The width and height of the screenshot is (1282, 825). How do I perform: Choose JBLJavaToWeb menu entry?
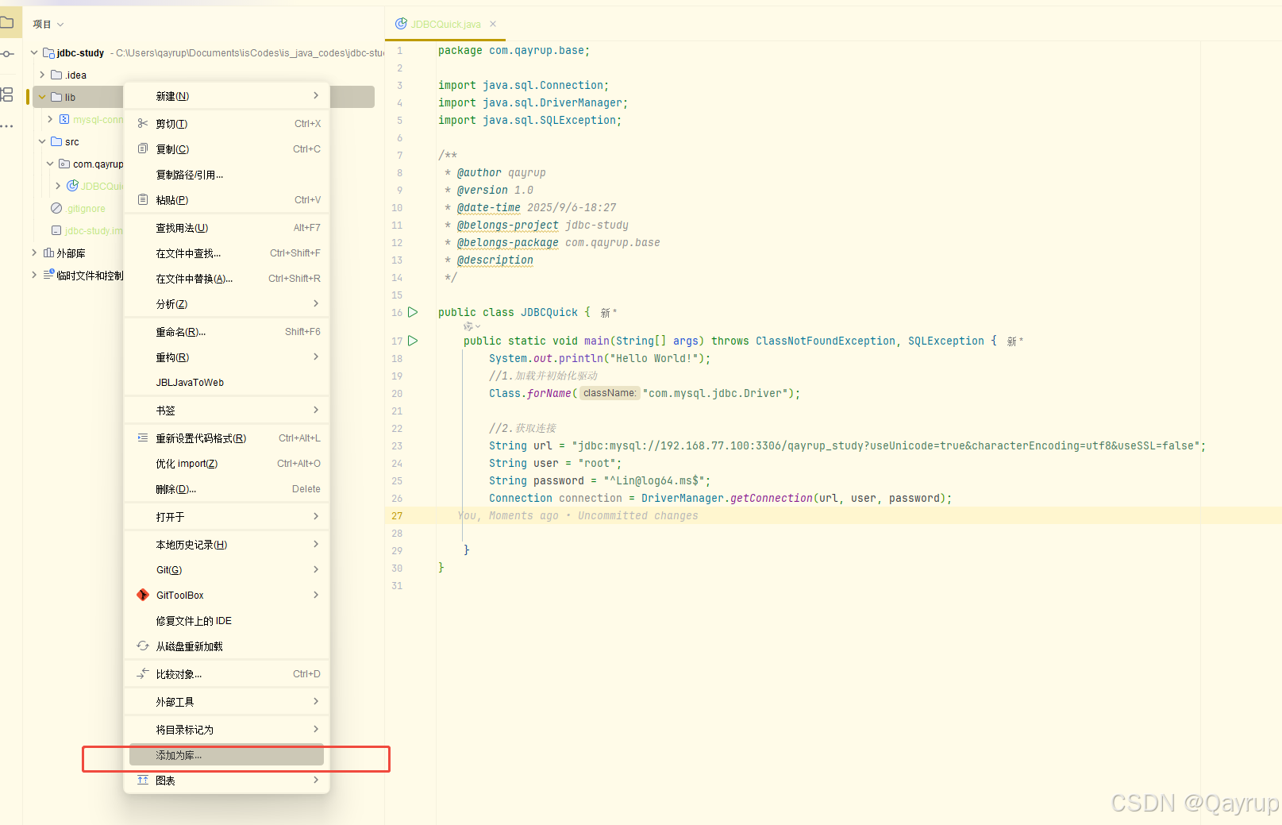click(227, 382)
